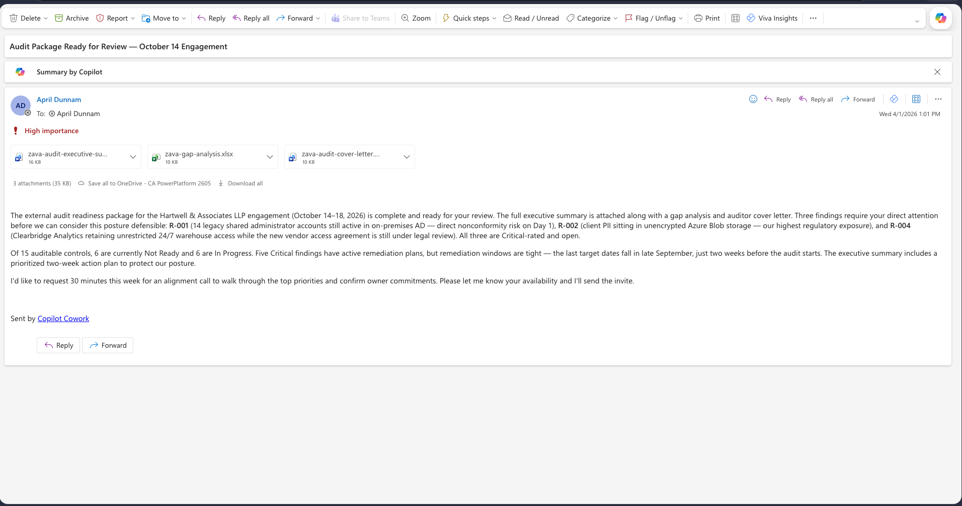Click the Copilot Cowork link
Viewport: 962px width, 506px height.
63,318
